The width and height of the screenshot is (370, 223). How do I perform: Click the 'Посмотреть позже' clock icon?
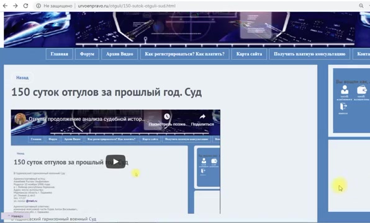point(167,116)
